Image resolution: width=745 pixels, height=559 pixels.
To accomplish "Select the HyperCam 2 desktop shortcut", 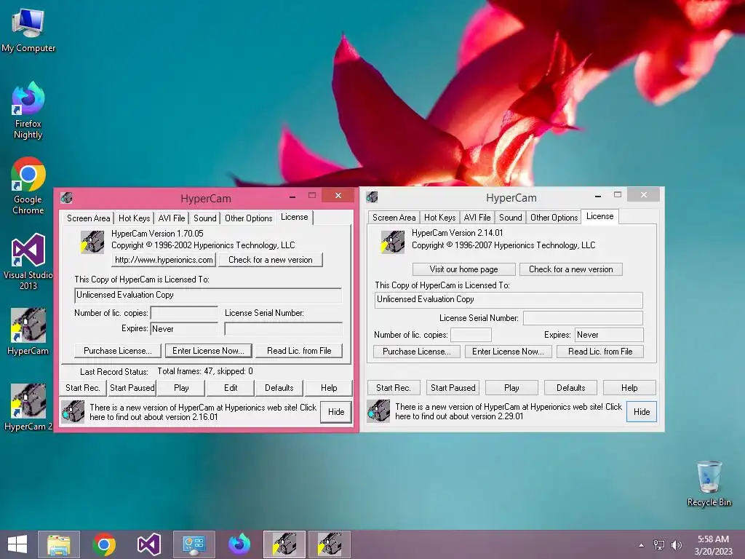I will [28, 408].
